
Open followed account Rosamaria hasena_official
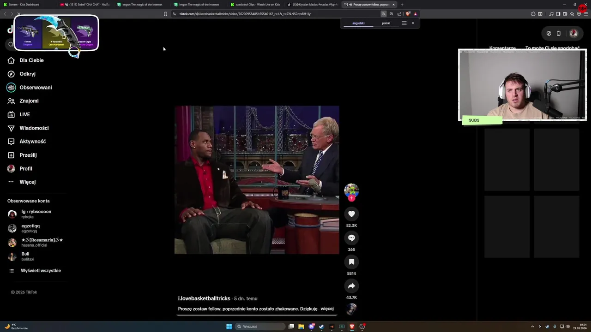tap(42, 243)
